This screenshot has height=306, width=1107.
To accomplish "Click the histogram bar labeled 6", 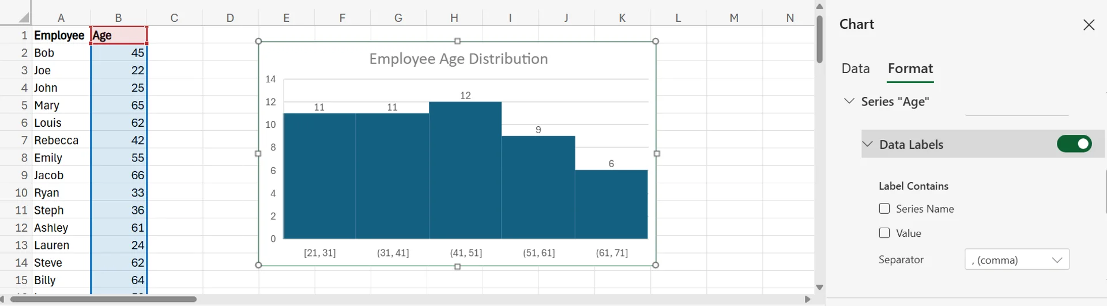I will click(611, 204).
